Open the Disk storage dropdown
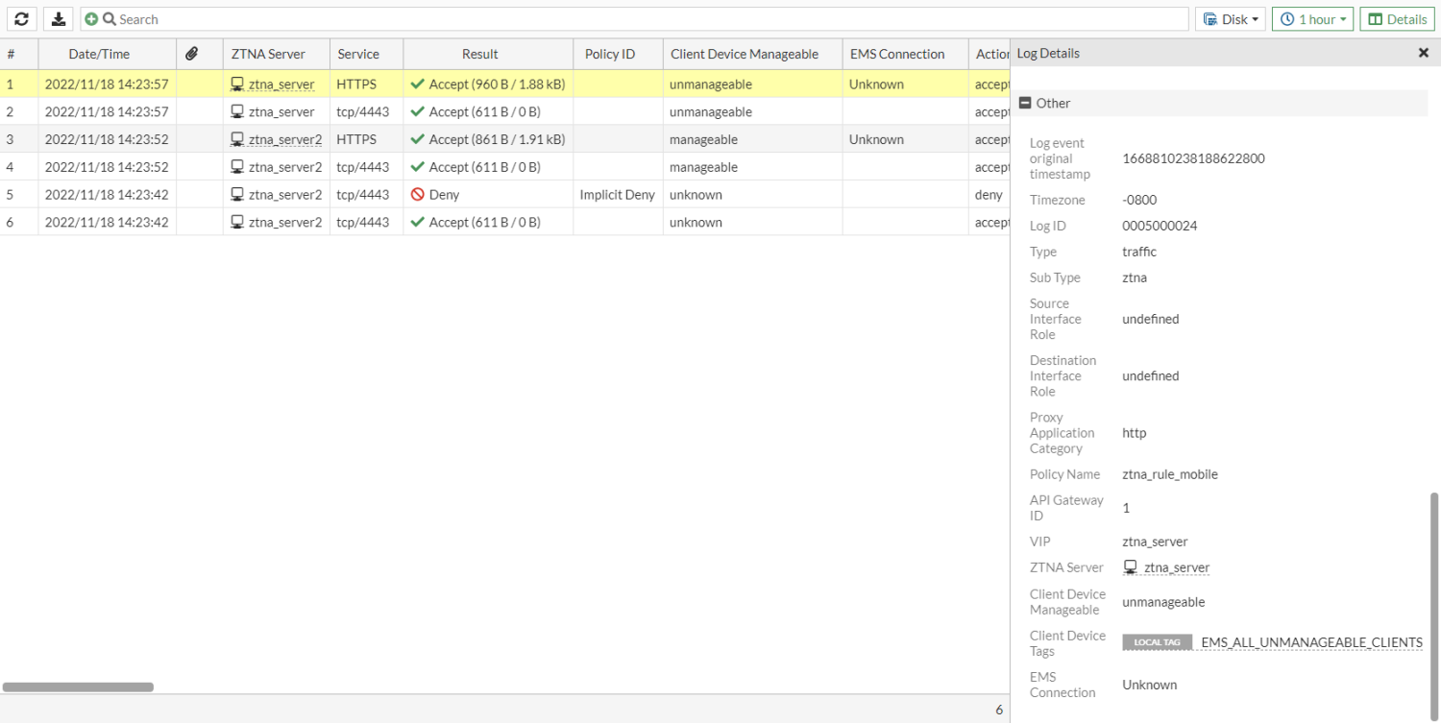Image resolution: width=1441 pixels, height=723 pixels. click(1230, 18)
